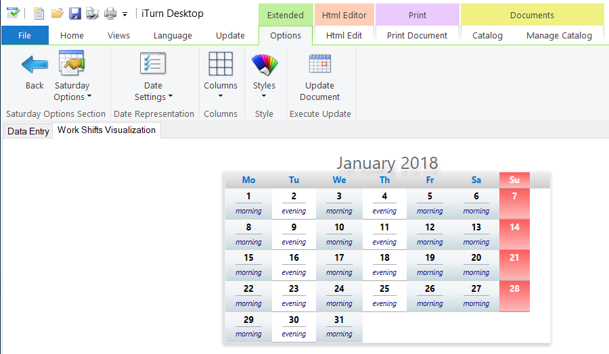Select day 17 morning cell
Image resolution: width=609 pixels, height=354 pixels.
click(339, 265)
